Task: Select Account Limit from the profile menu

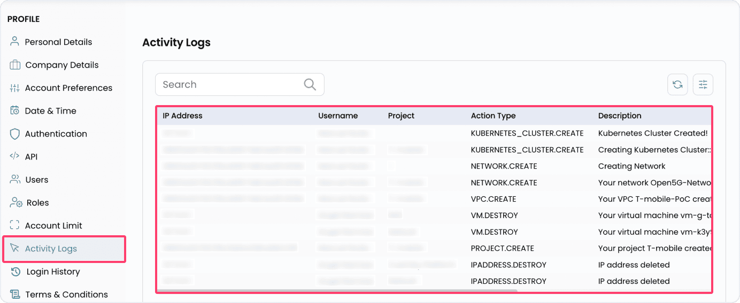Action: 53,226
